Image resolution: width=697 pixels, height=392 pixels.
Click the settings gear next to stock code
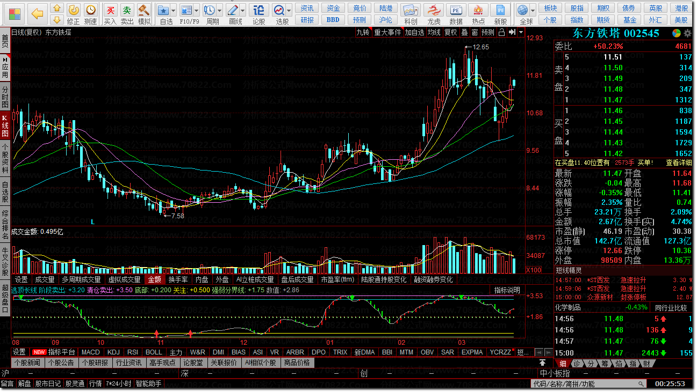click(x=687, y=33)
